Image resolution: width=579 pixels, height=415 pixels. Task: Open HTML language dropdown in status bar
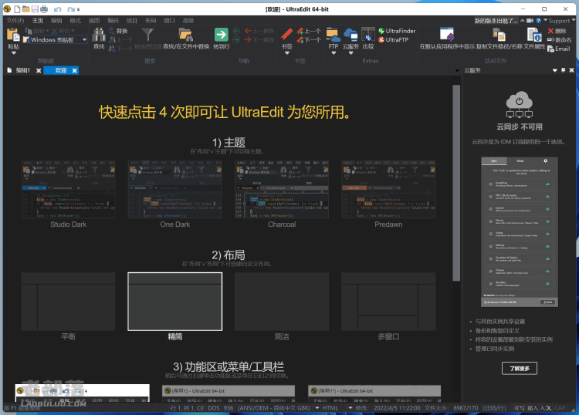pos(350,408)
